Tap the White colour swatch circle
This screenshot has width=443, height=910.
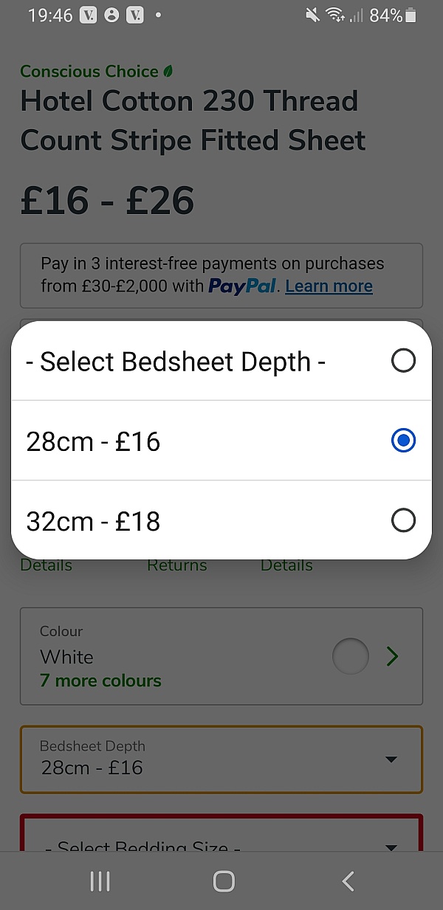click(350, 656)
